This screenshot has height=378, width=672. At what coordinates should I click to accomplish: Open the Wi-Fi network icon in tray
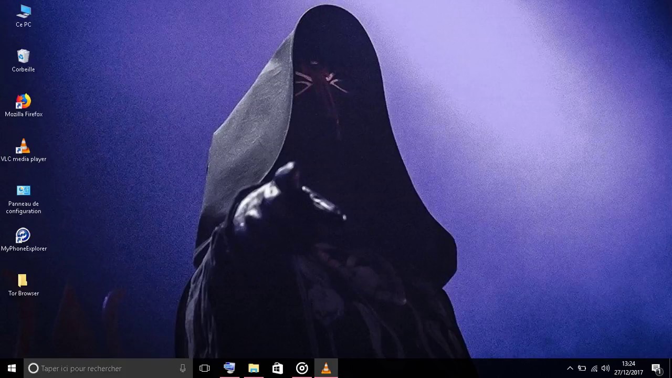594,369
